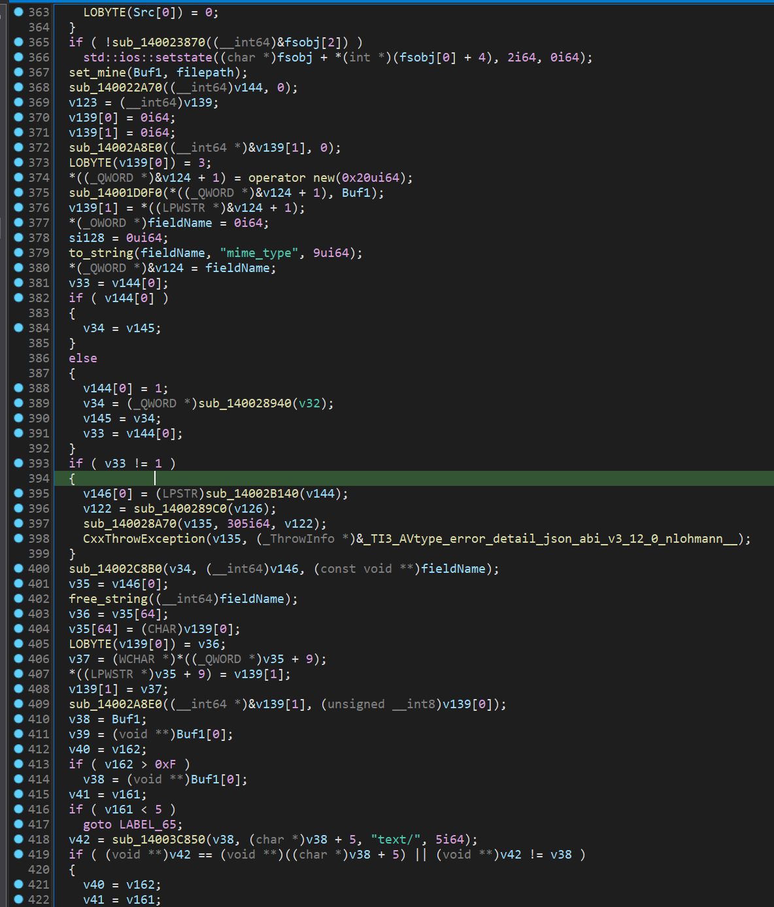Select sub_14002B140 function call
Image resolution: width=774 pixels, height=907 pixels.
point(252,494)
